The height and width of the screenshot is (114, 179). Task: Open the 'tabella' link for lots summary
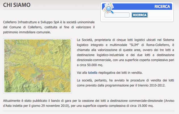(x=92, y=73)
